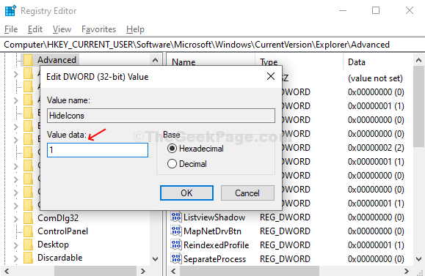Expand the ComDlg32 tree node

point(15,219)
